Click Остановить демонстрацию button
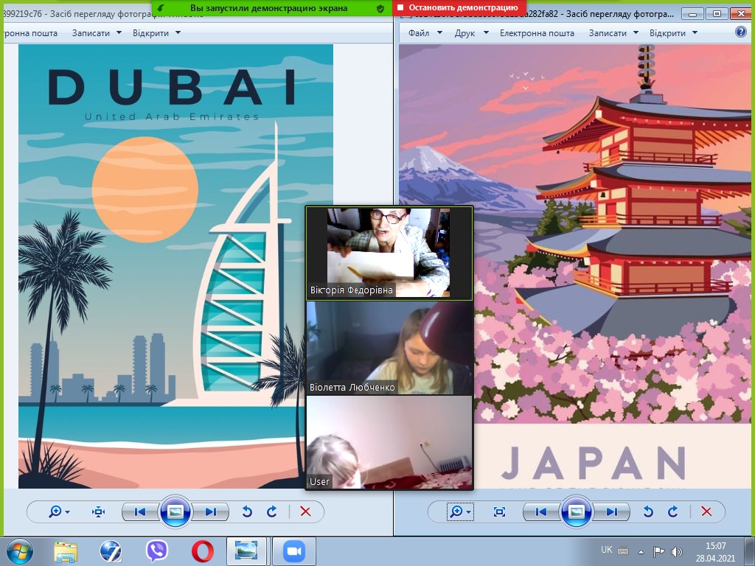Image resolution: width=755 pixels, height=566 pixels. pyautogui.click(x=458, y=7)
